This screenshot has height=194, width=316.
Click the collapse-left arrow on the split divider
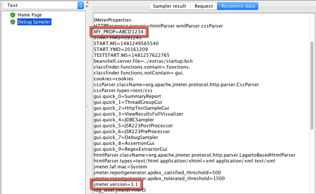pyautogui.click(x=87, y=2)
